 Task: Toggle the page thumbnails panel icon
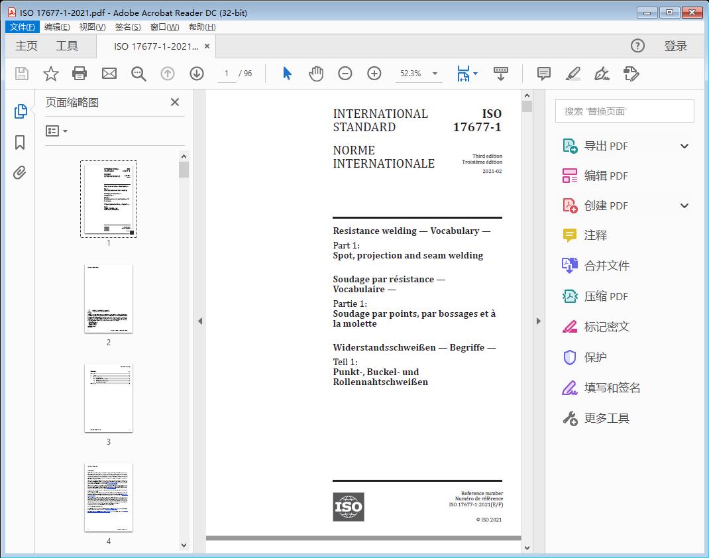coord(20,111)
